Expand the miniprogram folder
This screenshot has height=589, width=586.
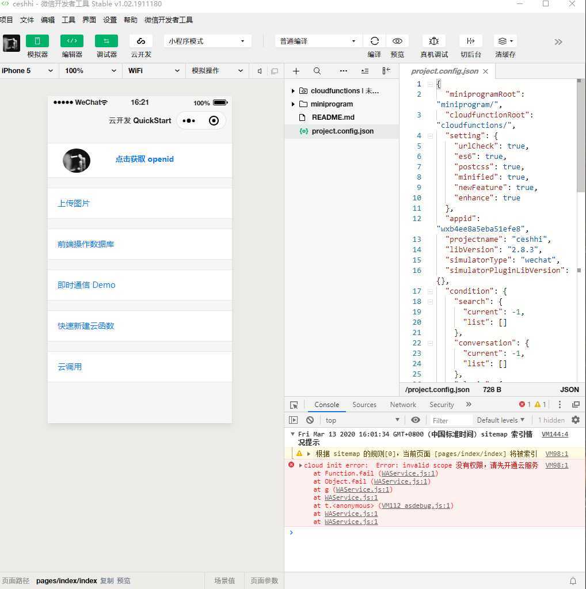tap(293, 104)
